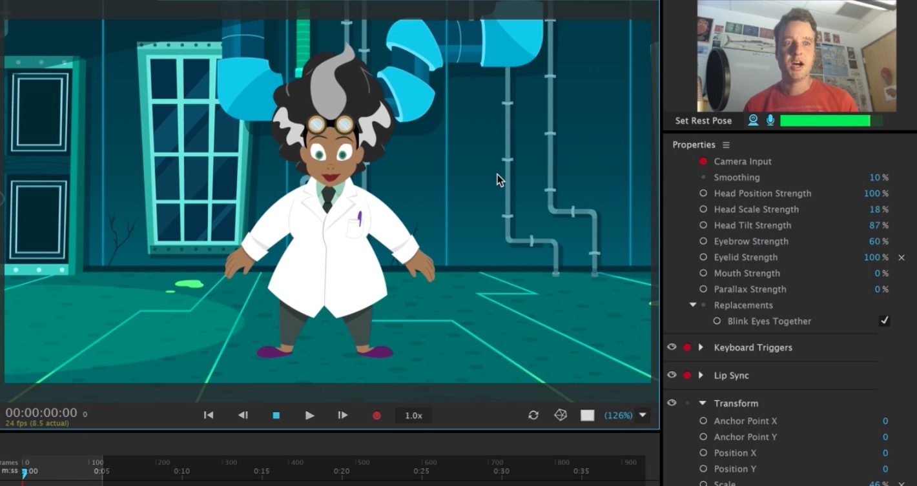Arm Parallax Strength for recording
This screenshot has height=486, width=917.
[x=703, y=289]
